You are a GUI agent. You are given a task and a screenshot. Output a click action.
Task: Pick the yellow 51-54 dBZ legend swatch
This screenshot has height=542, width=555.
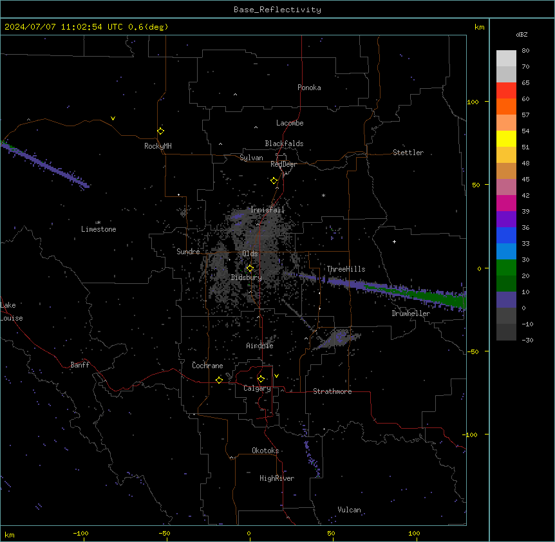point(506,138)
